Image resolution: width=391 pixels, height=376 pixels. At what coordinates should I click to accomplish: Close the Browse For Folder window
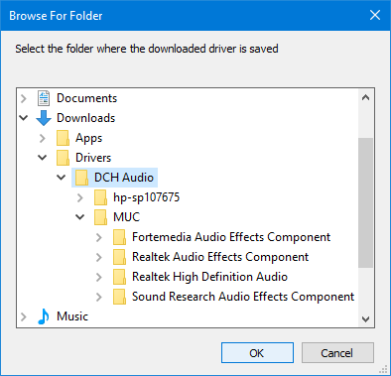pyautogui.click(x=375, y=15)
